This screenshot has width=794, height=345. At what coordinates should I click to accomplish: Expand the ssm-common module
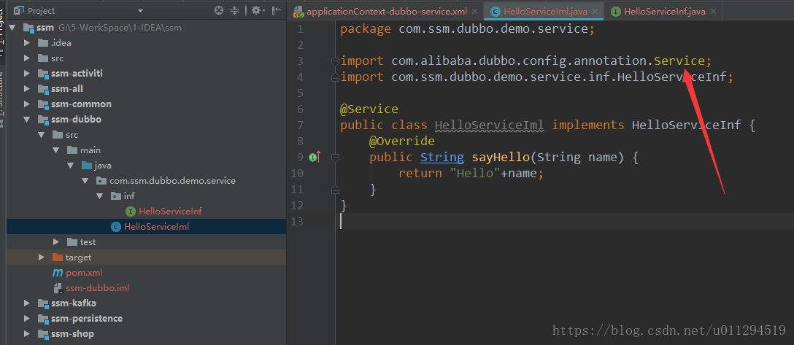pyautogui.click(x=27, y=104)
